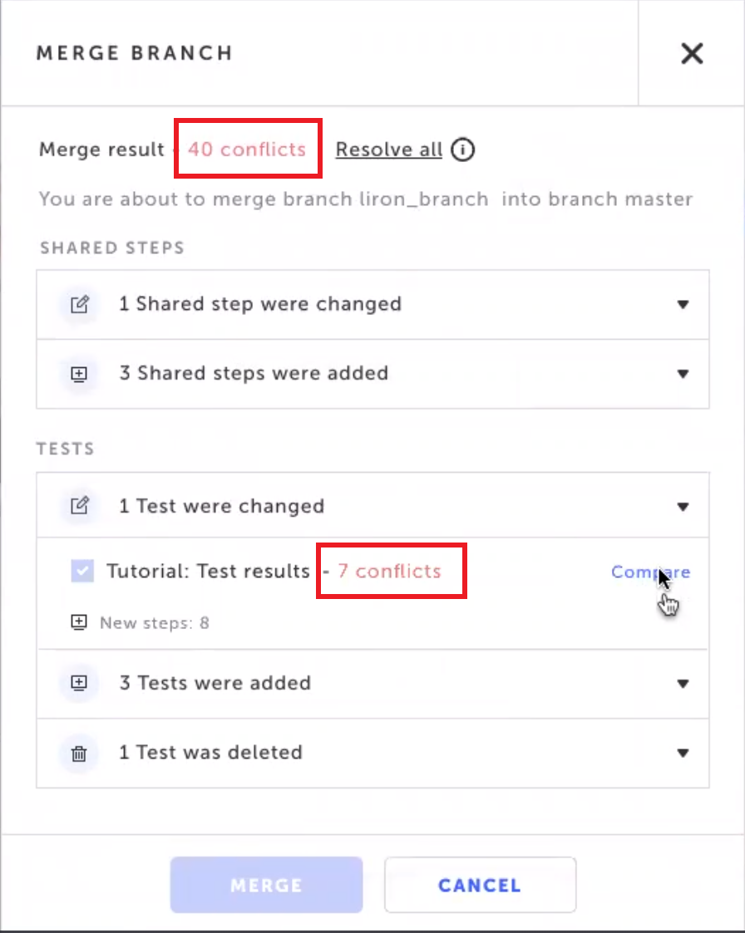Expand the 1 Shared step were changed row
This screenshot has height=933, width=745.
(683, 304)
